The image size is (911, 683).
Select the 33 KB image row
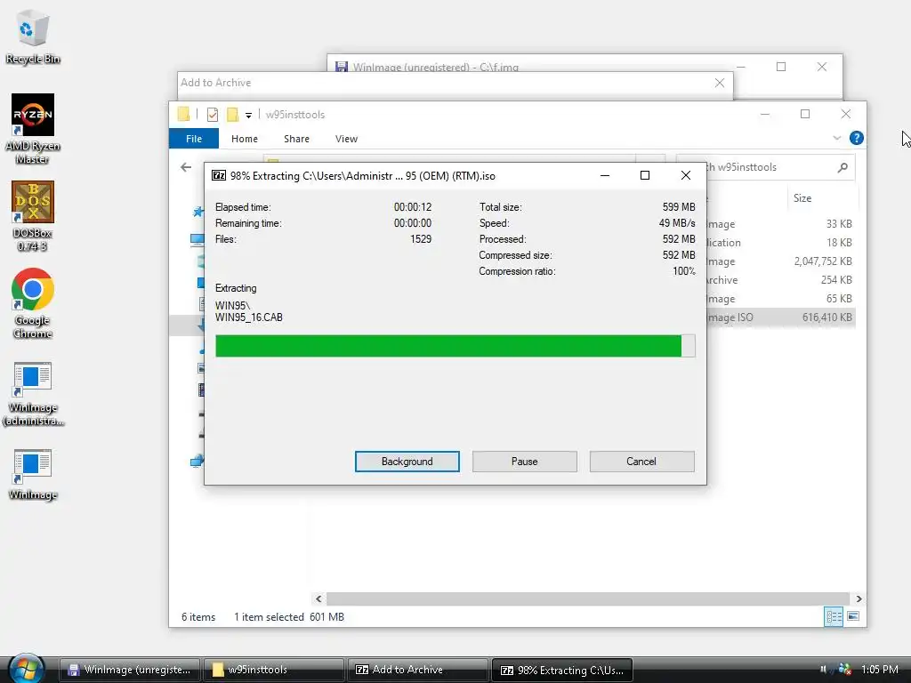tap(781, 224)
